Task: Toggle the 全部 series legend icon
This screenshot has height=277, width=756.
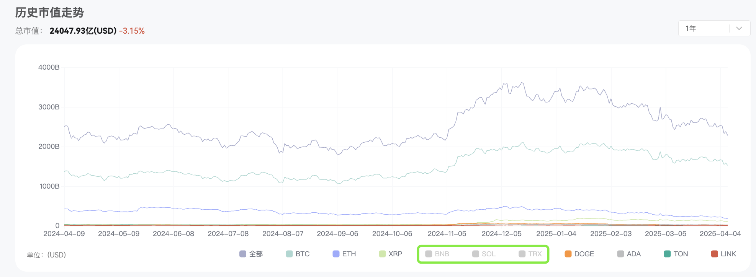Action: (243, 254)
